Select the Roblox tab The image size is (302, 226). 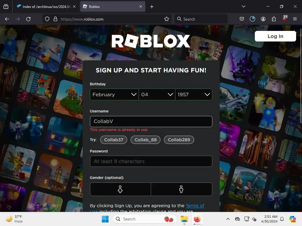(x=113, y=6)
